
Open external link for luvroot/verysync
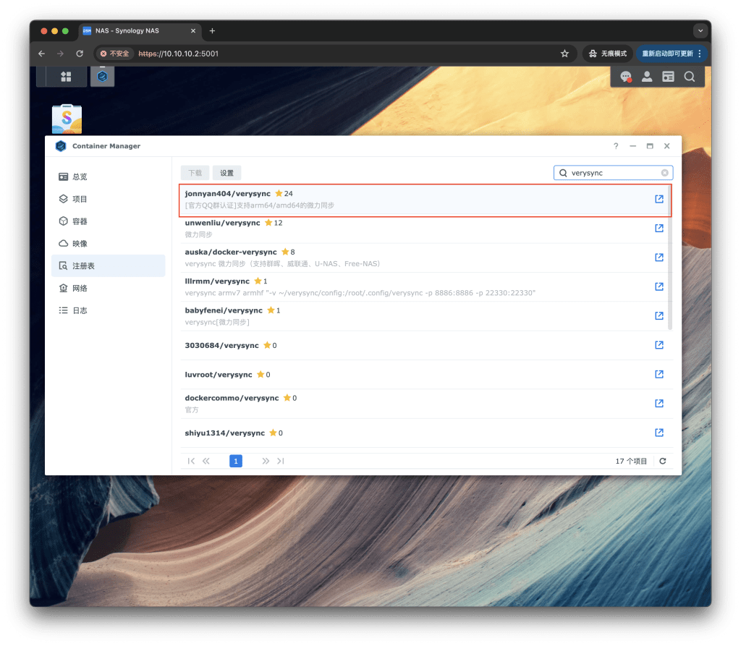[659, 374]
